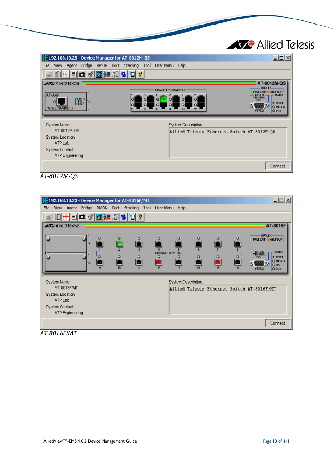Click the multicolor flag icon in AT-8016F/MT toolbar
The width and height of the screenshot is (334, 473).
click(x=107, y=217)
